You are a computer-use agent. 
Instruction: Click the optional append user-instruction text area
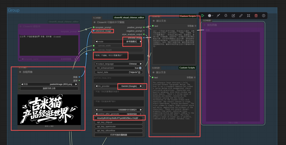click(119, 103)
